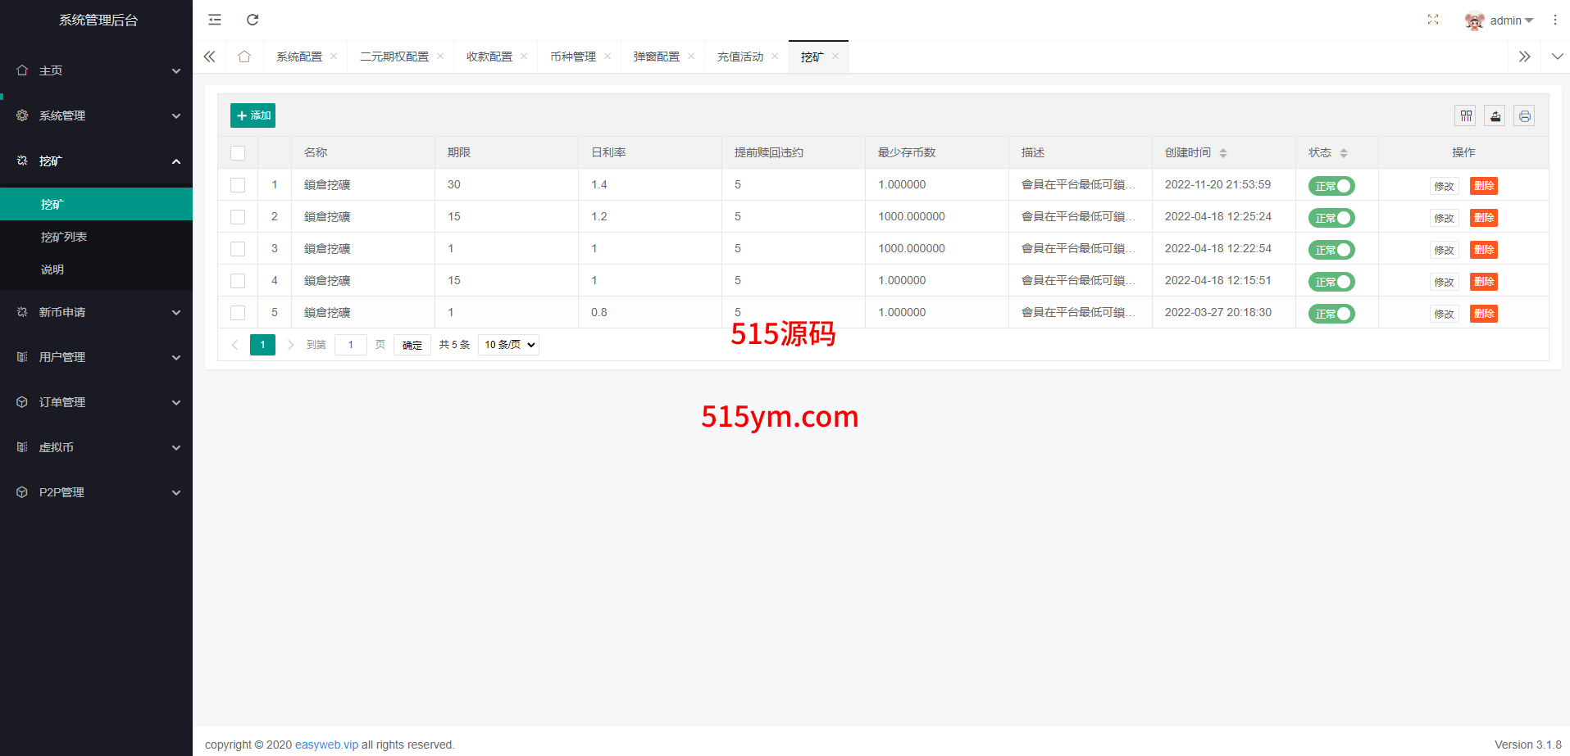The width and height of the screenshot is (1570, 756).
Task: Click the refresh page icon
Action: click(253, 20)
